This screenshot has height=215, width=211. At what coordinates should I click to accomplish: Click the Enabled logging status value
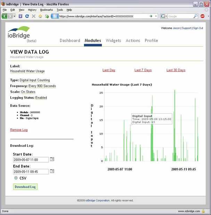[41, 98]
